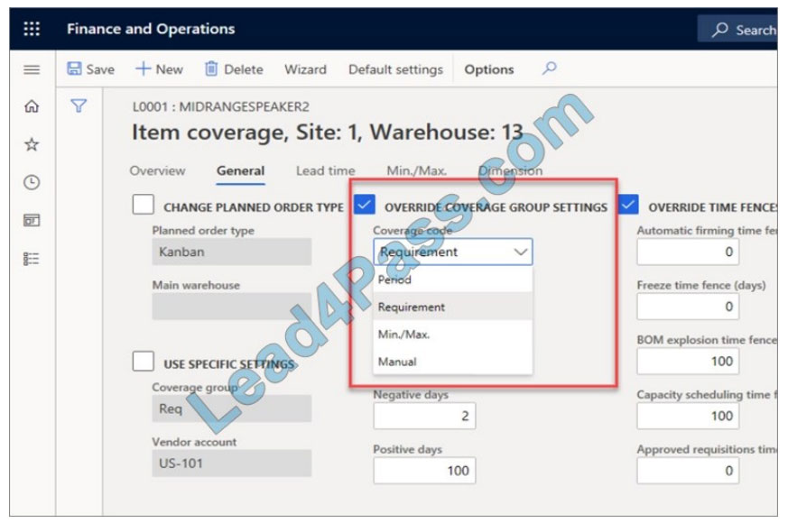
Task: Click the Planned order type Kanban field
Action: 232,252
